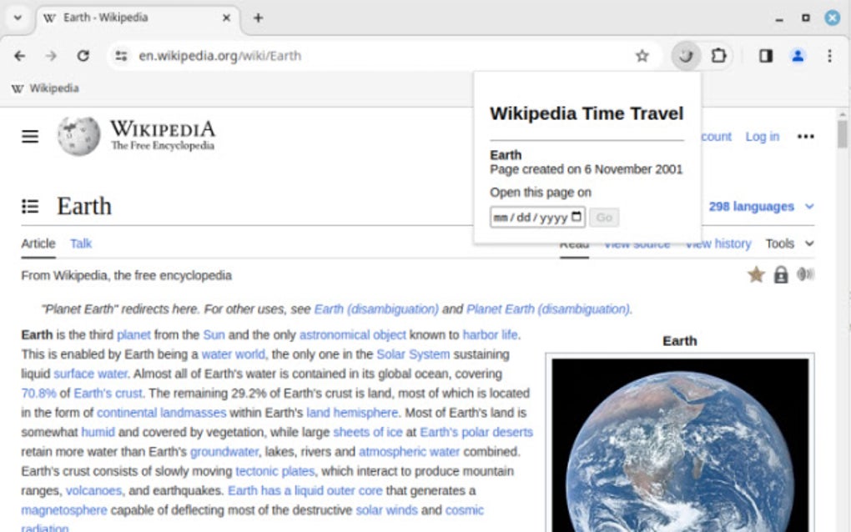Click the browser Back arrow
Image resolution: width=851 pixels, height=532 pixels.
pyautogui.click(x=20, y=56)
